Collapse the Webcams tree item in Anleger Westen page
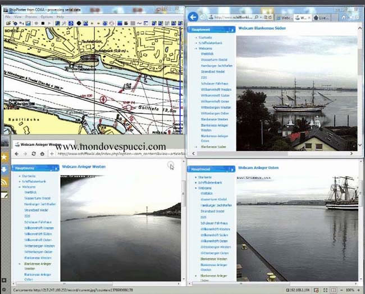 [x=20, y=187]
